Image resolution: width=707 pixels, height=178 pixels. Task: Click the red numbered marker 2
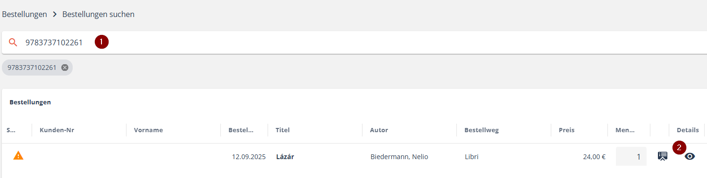(679, 147)
